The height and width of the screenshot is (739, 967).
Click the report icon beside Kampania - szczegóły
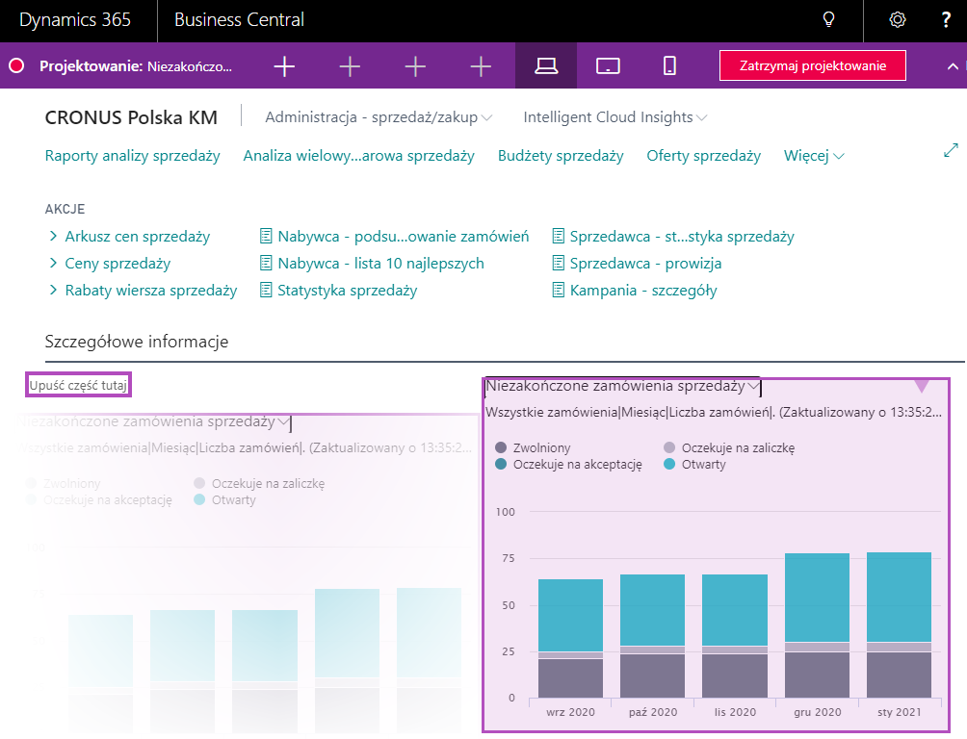(x=558, y=290)
